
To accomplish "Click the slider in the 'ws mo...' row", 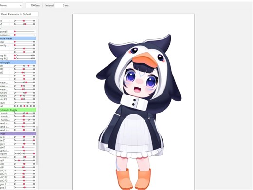I will tap(24, 157).
